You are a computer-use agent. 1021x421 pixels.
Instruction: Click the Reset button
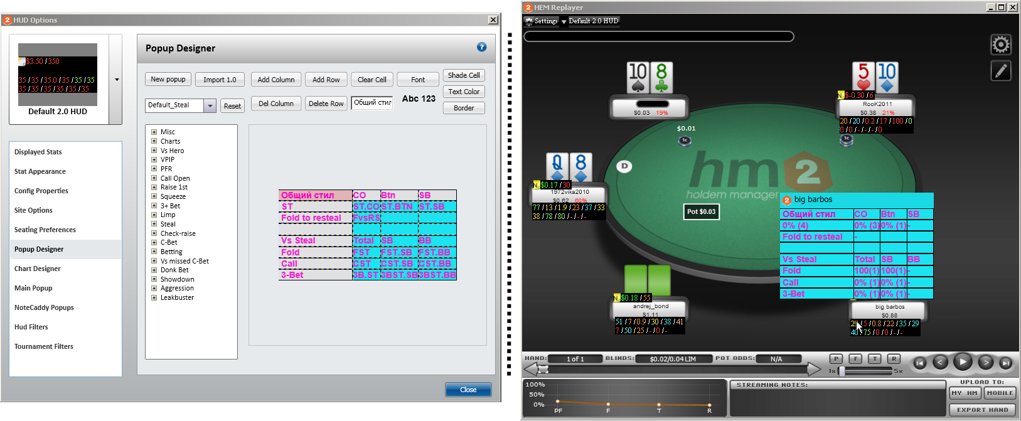tap(232, 106)
